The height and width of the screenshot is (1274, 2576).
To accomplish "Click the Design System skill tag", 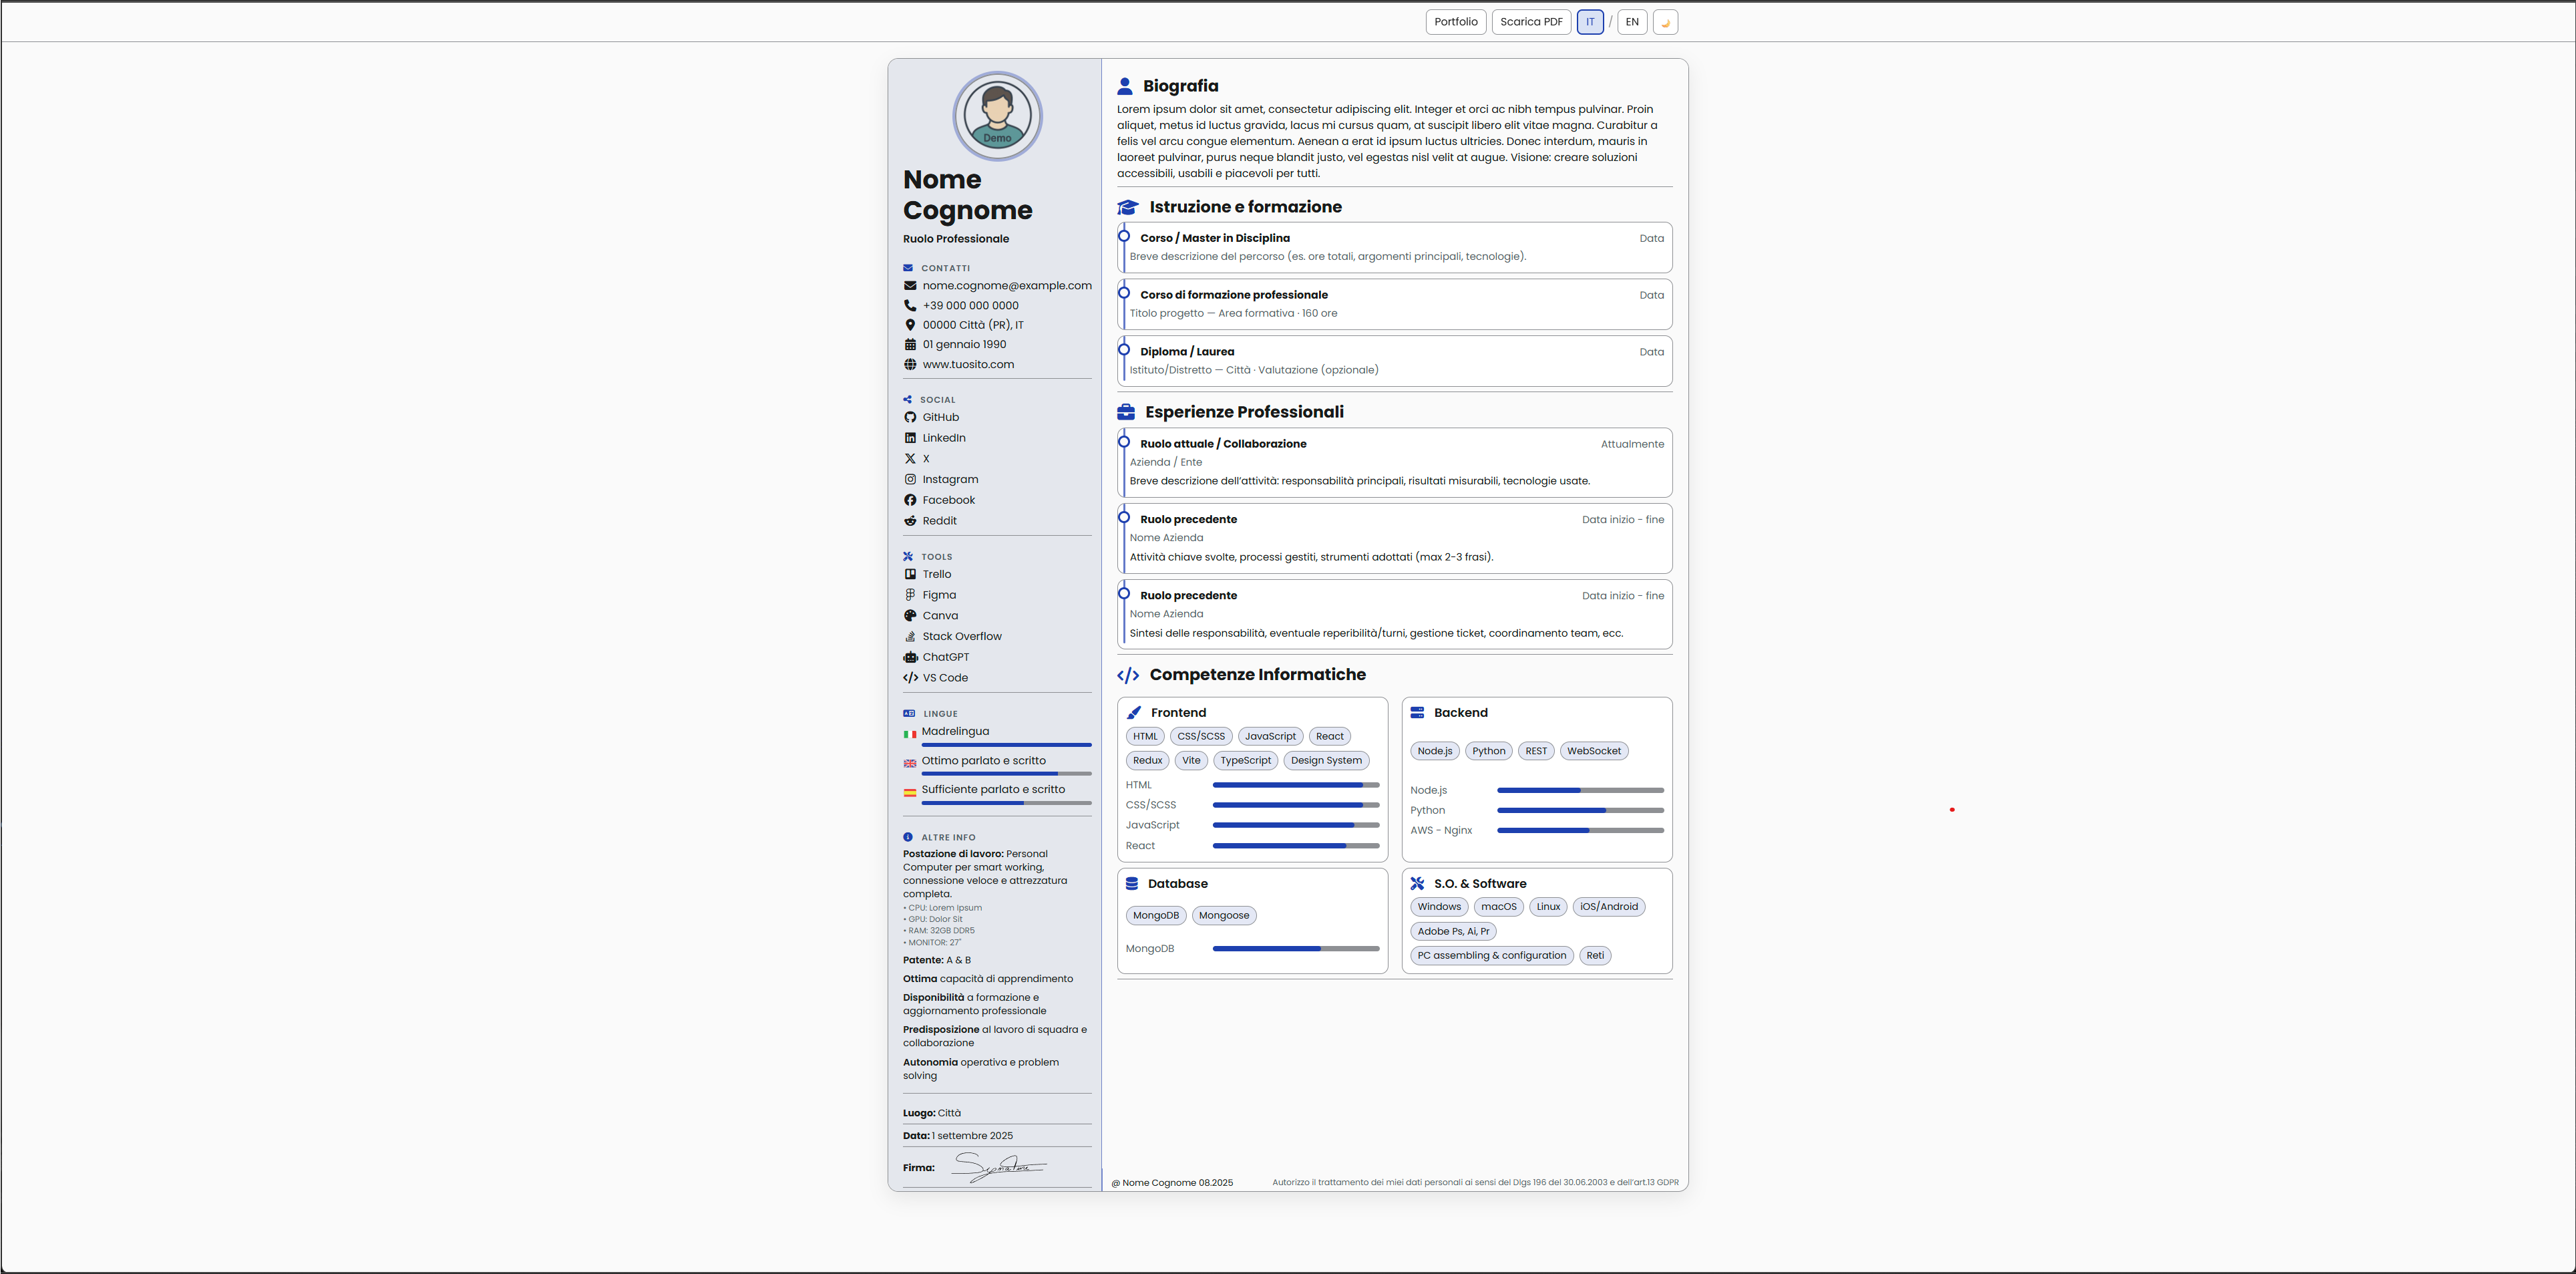I will pyautogui.click(x=1325, y=761).
